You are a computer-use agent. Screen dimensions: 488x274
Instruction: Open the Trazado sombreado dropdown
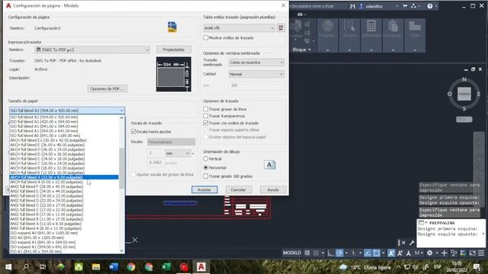click(x=256, y=62)
